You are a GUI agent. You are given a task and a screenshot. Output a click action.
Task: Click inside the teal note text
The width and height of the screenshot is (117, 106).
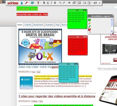[x=67, y=73]
